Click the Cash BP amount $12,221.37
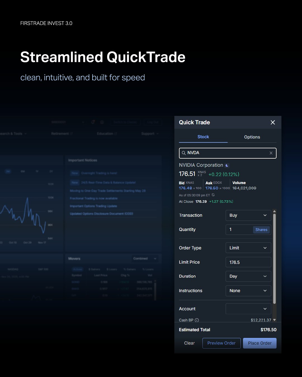Image resolution: width=302 pixels, height=377 pixels. coord(261,320)
